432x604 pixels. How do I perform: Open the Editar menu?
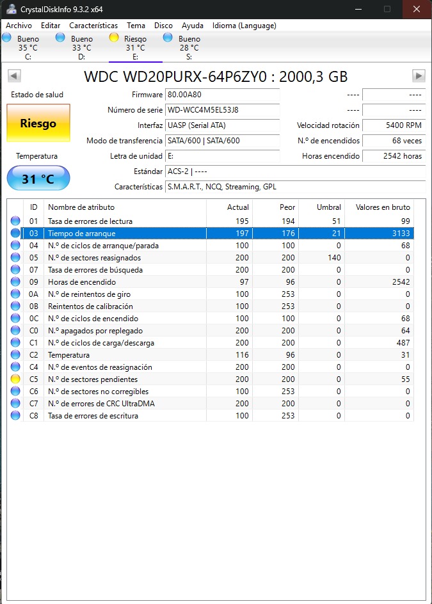pyautogui.click(x=51, y=26)
